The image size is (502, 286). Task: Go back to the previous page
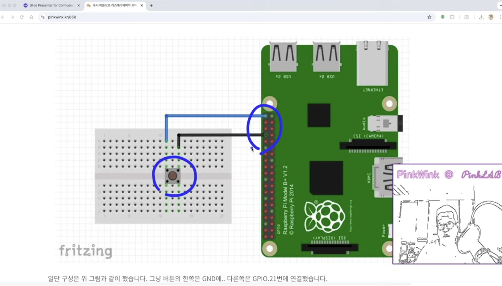(x=3, y=17)
